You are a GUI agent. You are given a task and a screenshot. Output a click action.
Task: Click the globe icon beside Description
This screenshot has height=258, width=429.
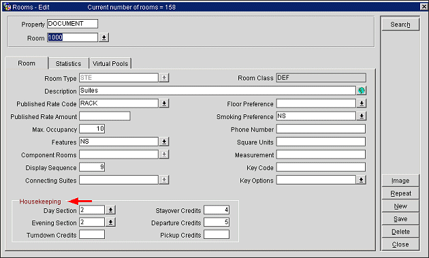362,91
